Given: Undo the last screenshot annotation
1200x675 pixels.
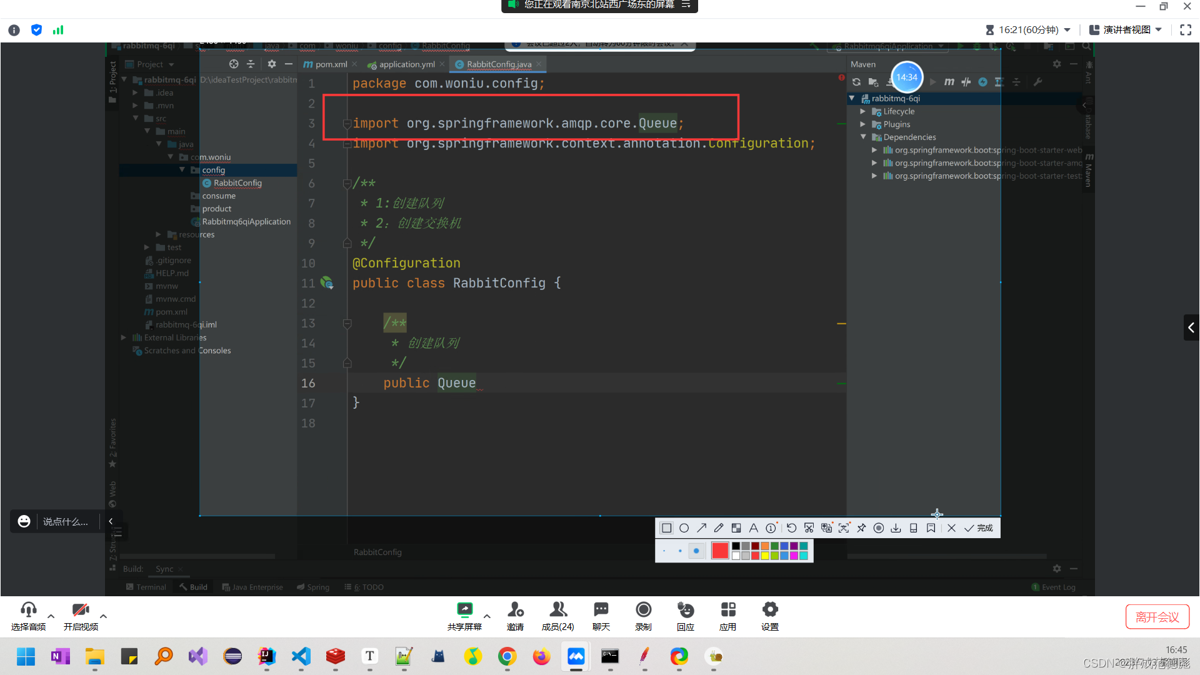Looking at the screenshot, I should pos(791,528).
